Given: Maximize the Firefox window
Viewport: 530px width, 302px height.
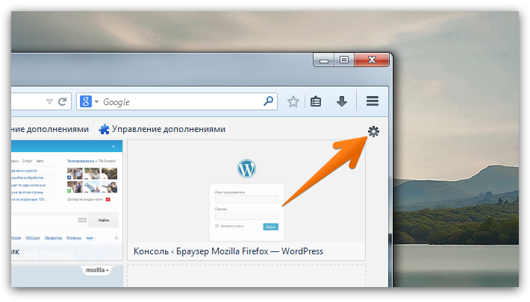Looking at the screenshot, I should click(344, 60).
